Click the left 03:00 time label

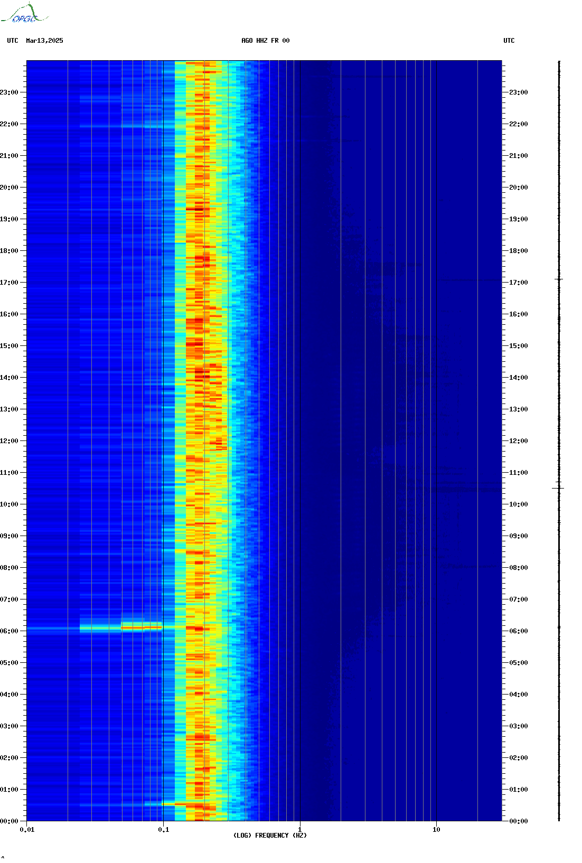(9, 726)
